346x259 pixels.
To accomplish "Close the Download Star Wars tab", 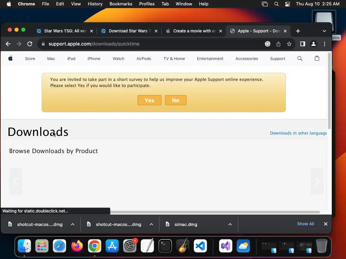I will [x=156, y=31].
